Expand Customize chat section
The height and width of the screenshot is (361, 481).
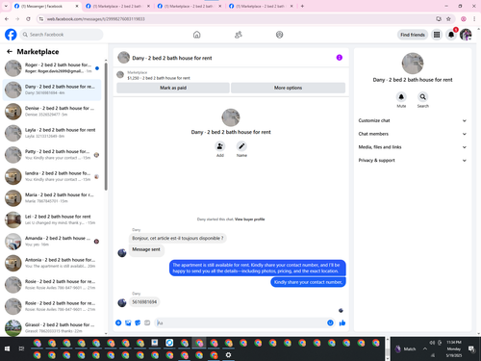[412, 120]
